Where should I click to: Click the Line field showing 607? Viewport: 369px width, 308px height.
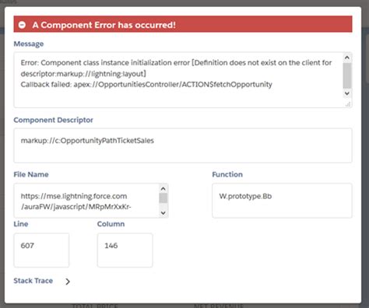[x=41, y=250]
